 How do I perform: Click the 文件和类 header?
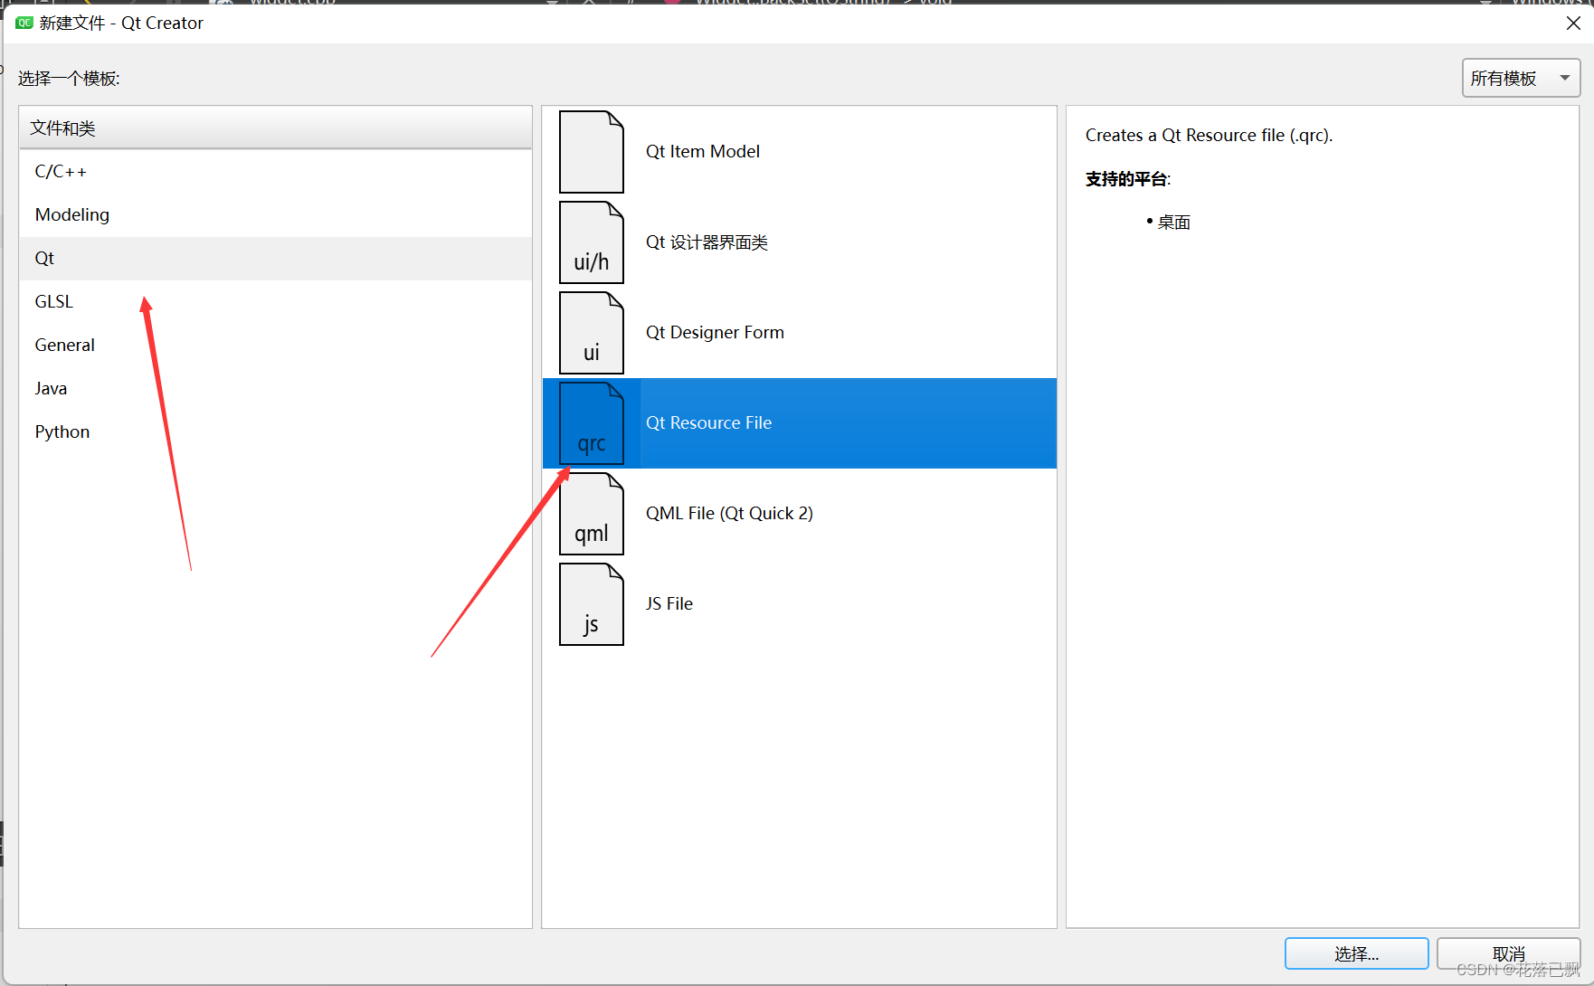[276, 128]
